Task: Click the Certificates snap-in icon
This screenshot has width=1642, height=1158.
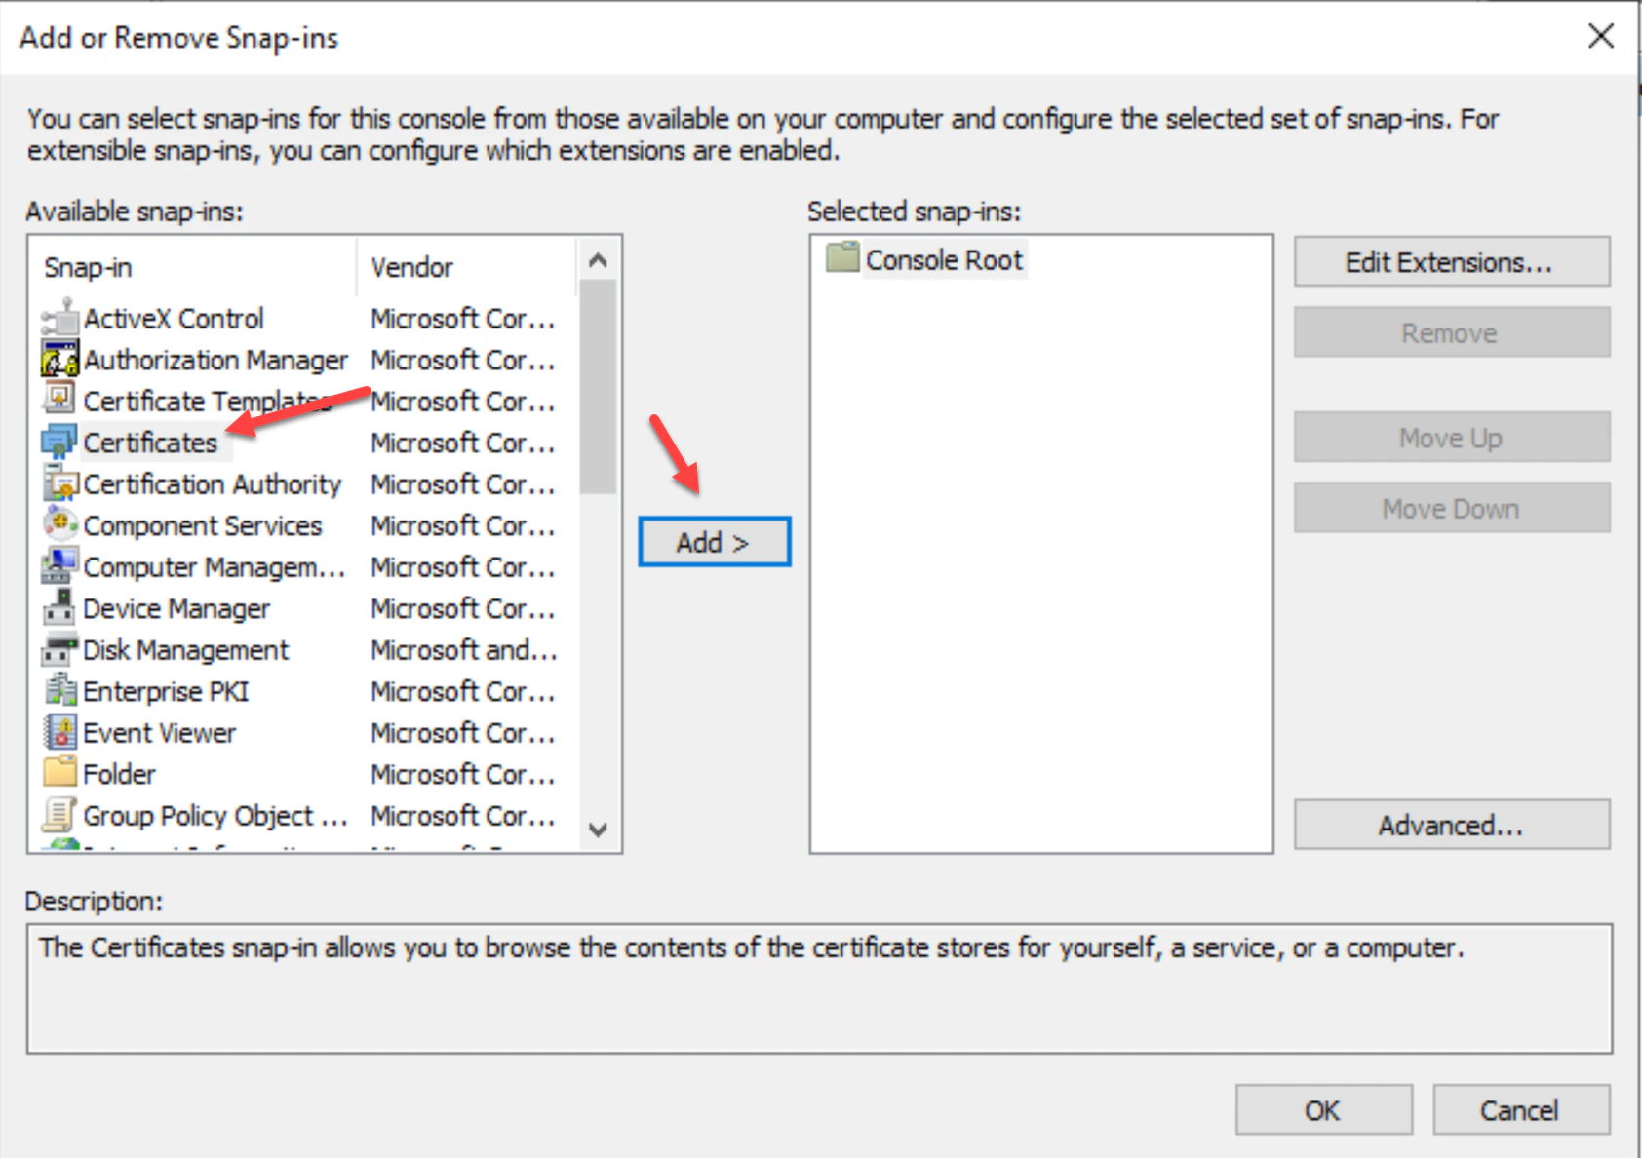Action: pyautogui.click(x=59, y=442)
